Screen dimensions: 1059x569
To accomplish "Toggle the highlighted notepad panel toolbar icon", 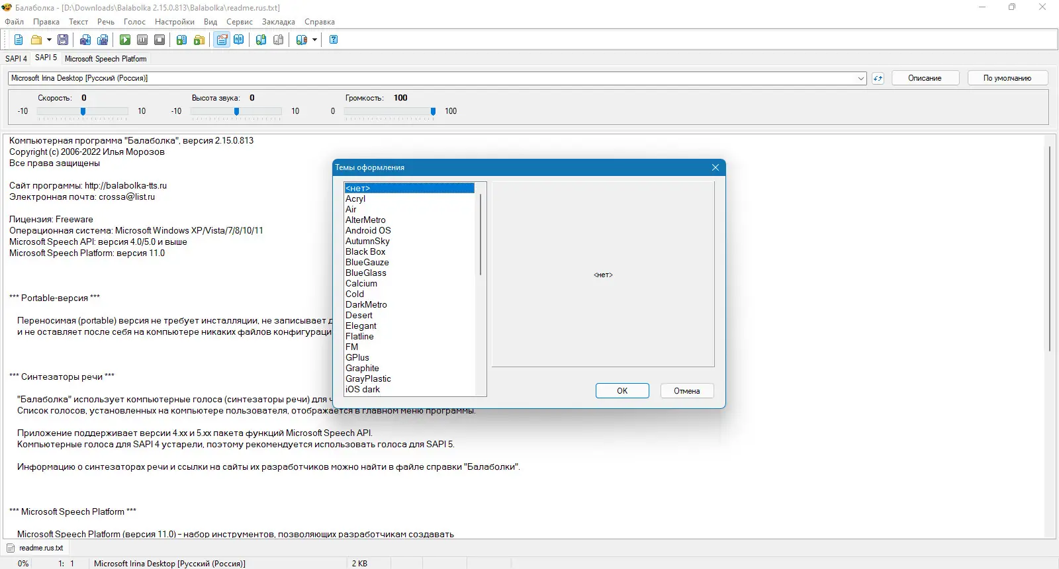I will coord(222,40).
